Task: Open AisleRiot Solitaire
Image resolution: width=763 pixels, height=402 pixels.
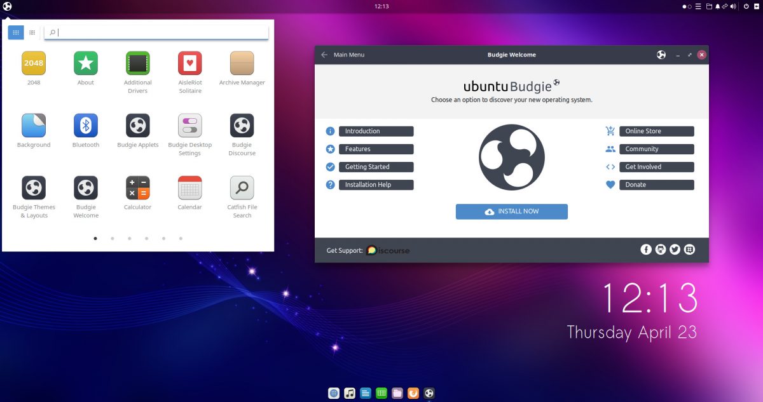Action: click(x=189, y=63)
